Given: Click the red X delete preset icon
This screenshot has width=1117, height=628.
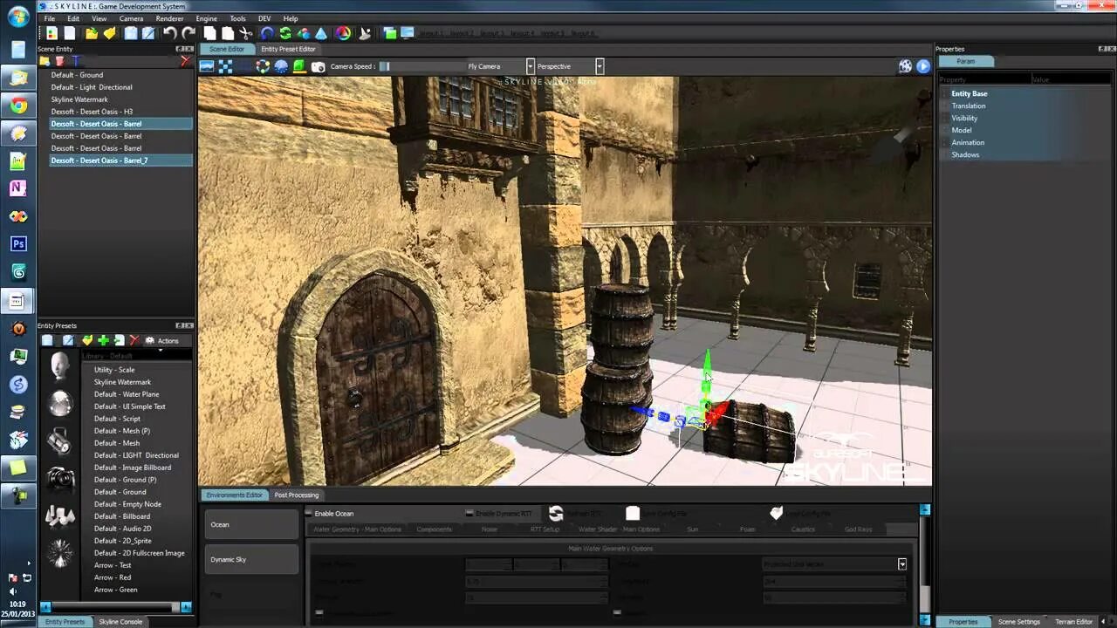Looking at the screenshot, I should click(x=134, y=340).
